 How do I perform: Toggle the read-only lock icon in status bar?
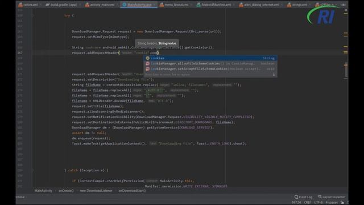click(x=342, y=203)
